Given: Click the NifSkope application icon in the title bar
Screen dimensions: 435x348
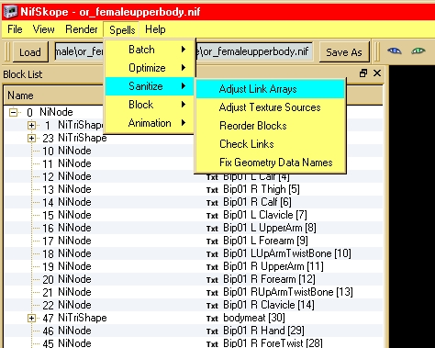Looking at the screenshot, I should [x=10, y=12].
